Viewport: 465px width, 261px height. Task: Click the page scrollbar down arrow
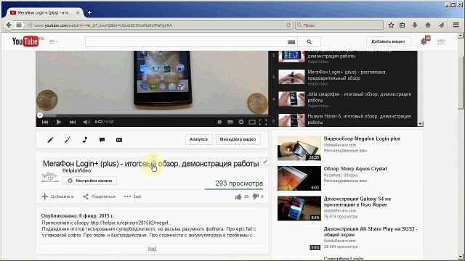coord(461,257)
